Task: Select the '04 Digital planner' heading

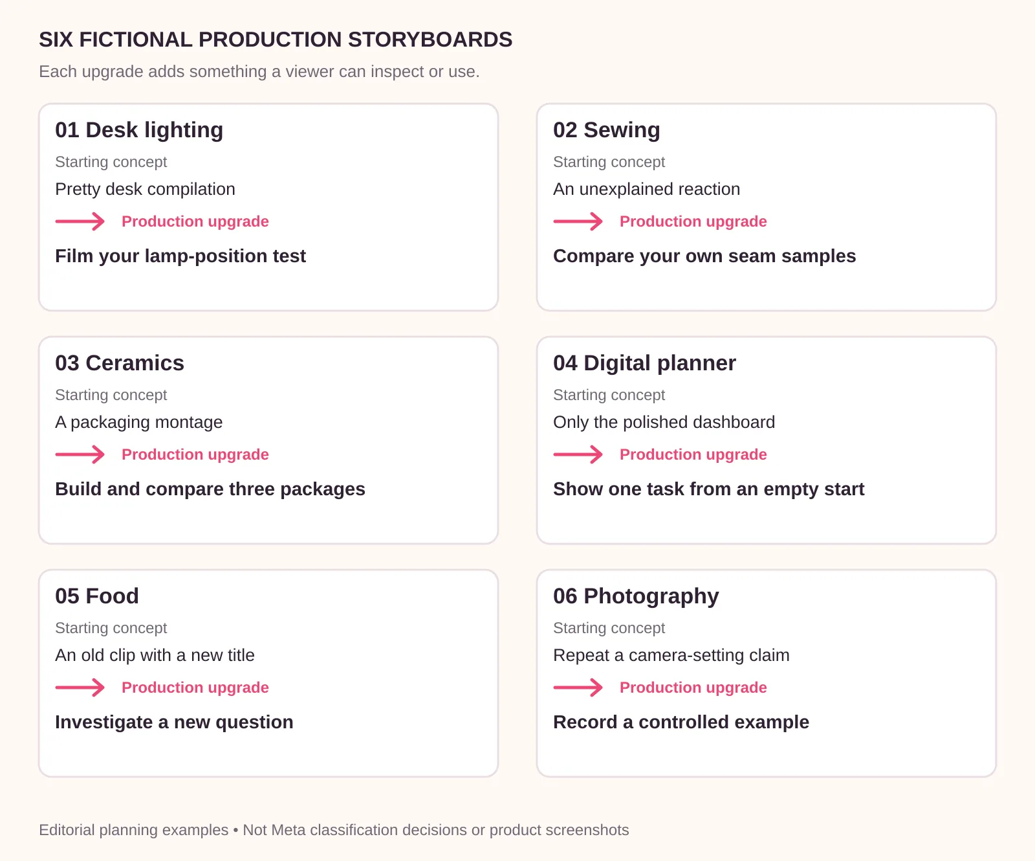Action: point(644,363)
